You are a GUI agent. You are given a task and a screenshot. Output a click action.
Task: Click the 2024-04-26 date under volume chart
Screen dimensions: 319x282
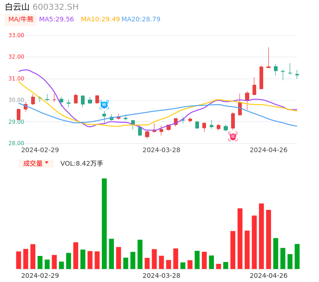(x=269, y=275)
